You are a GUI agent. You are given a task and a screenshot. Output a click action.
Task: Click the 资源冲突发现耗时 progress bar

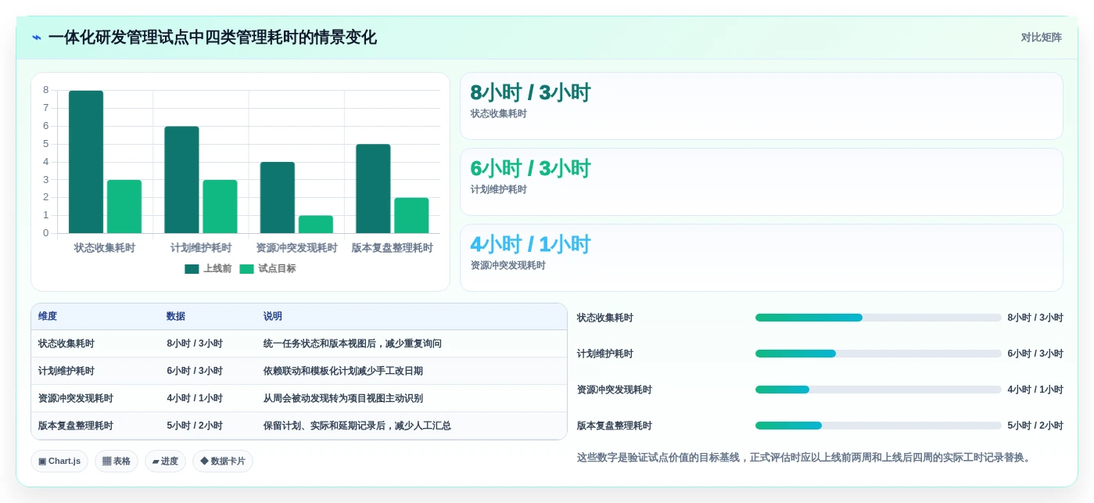click(878, 390)
